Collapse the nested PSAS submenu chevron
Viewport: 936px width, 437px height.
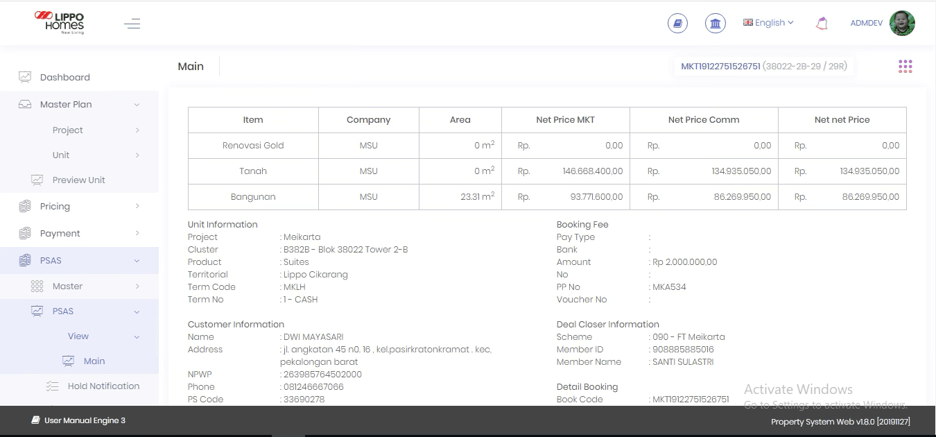click(x=137, y=312)
